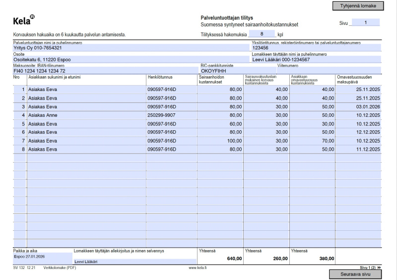This screenshot has height=280, width=397.
Task: Click the Osoite field with Osoitekatu 6
Action: 131,60
